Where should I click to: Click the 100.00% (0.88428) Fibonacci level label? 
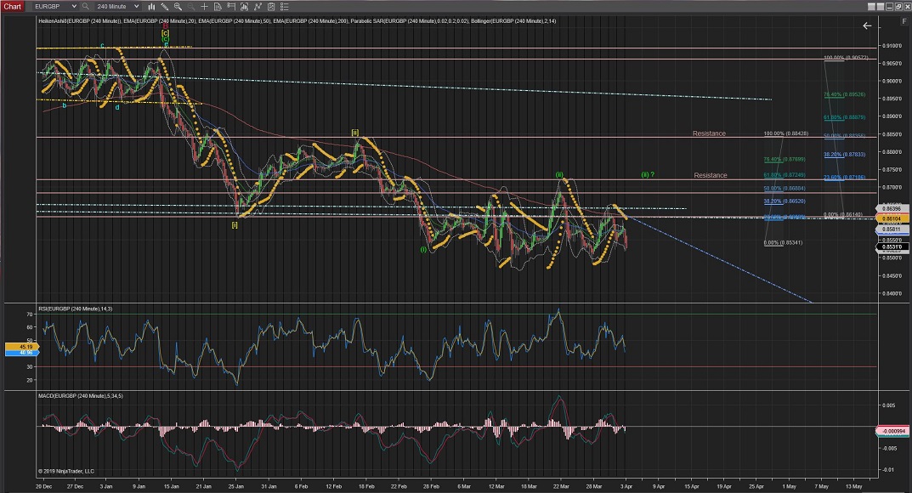tap(786, 133)
